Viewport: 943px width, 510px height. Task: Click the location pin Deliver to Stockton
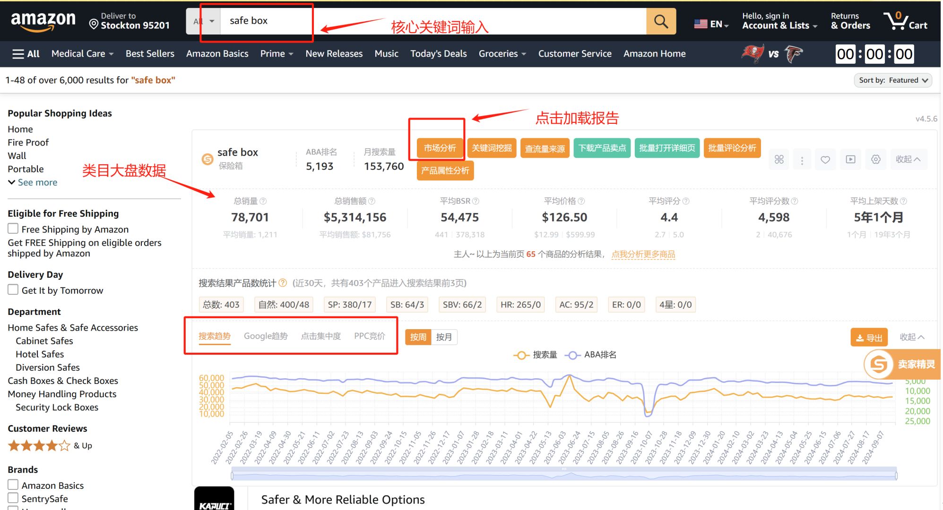(129, 21)
